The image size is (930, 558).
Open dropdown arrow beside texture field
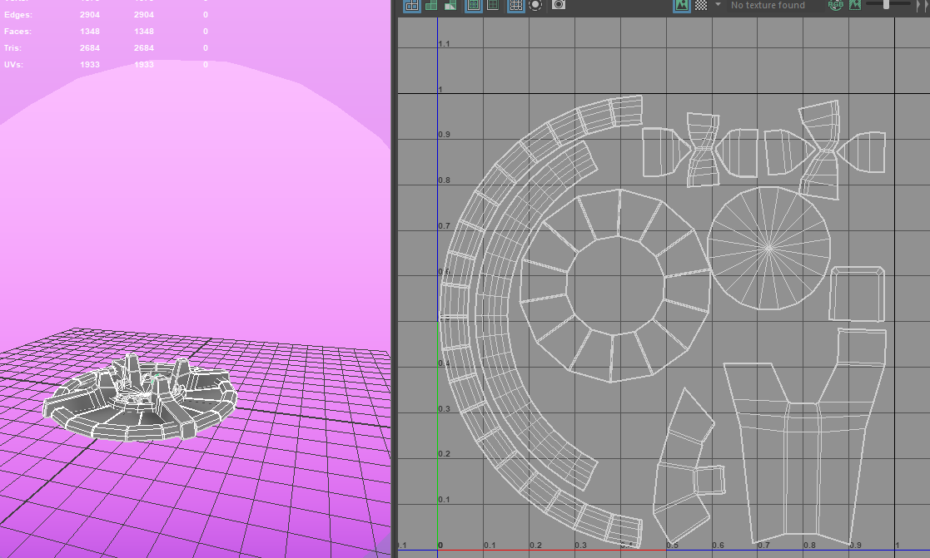point(718,5)
